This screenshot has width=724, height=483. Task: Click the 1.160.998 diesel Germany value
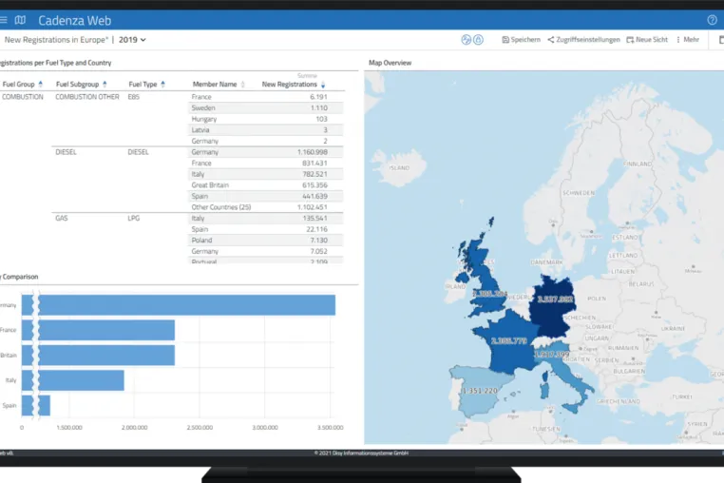coord(313,152)
